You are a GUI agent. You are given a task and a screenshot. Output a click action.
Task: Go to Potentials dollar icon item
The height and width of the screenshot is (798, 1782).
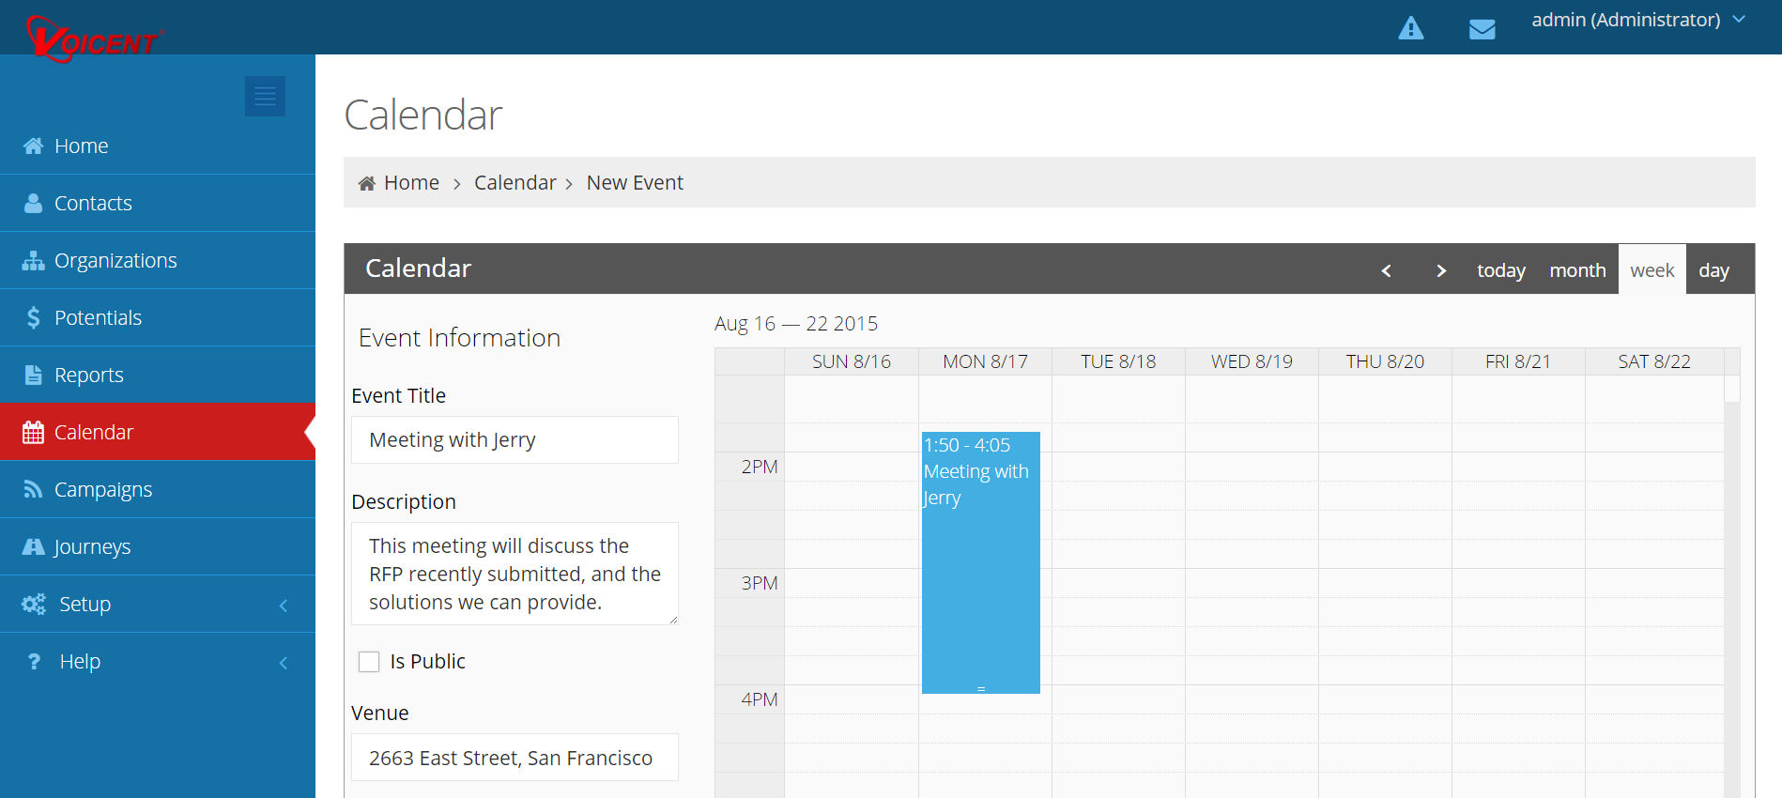[97, 317]
